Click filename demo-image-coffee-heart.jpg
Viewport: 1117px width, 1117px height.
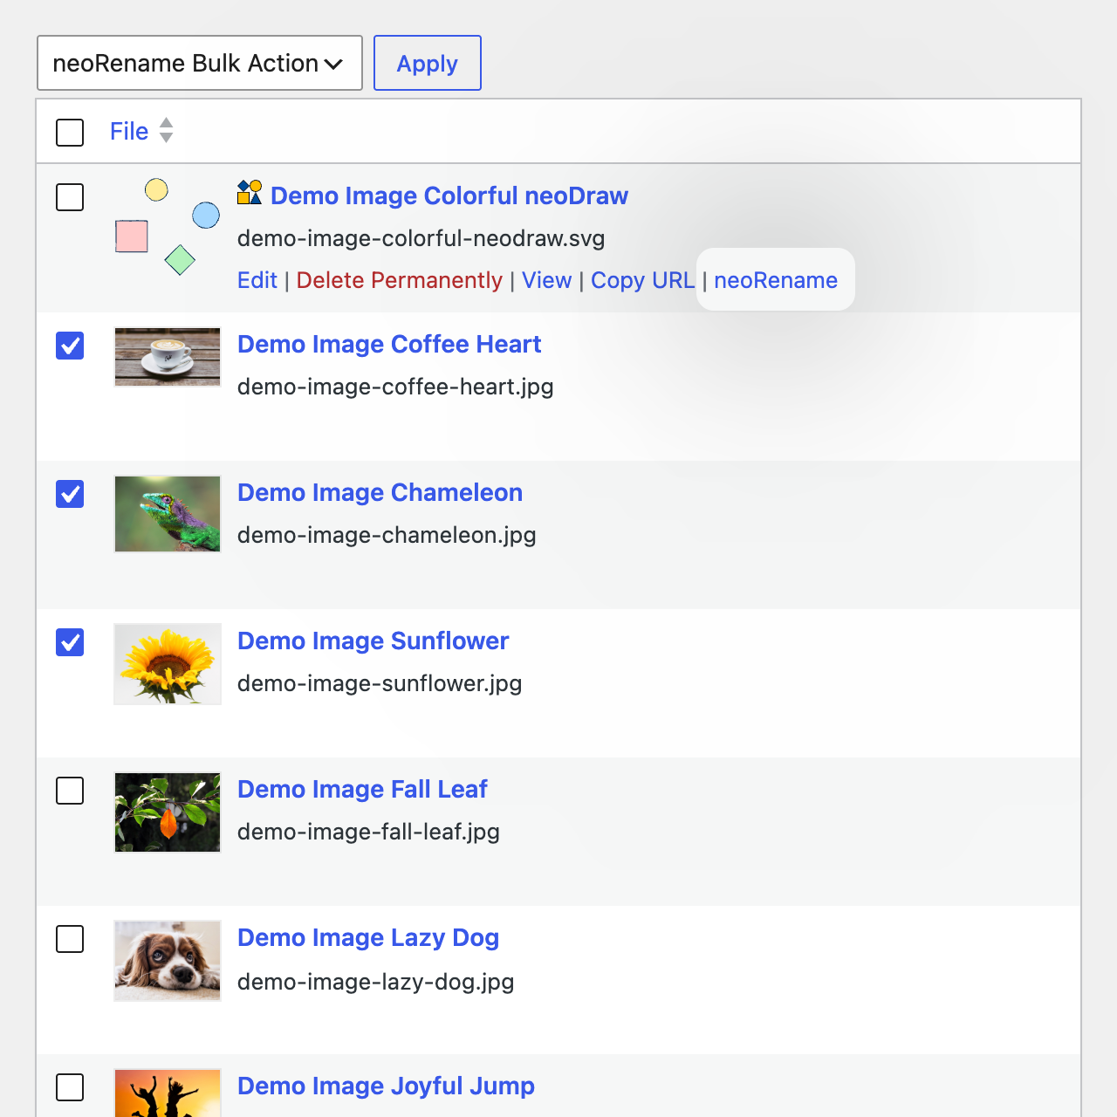(x=395, y=387)
